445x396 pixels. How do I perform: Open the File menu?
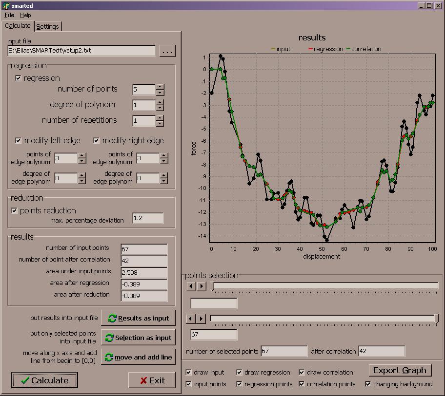click(x=8, y=15)
